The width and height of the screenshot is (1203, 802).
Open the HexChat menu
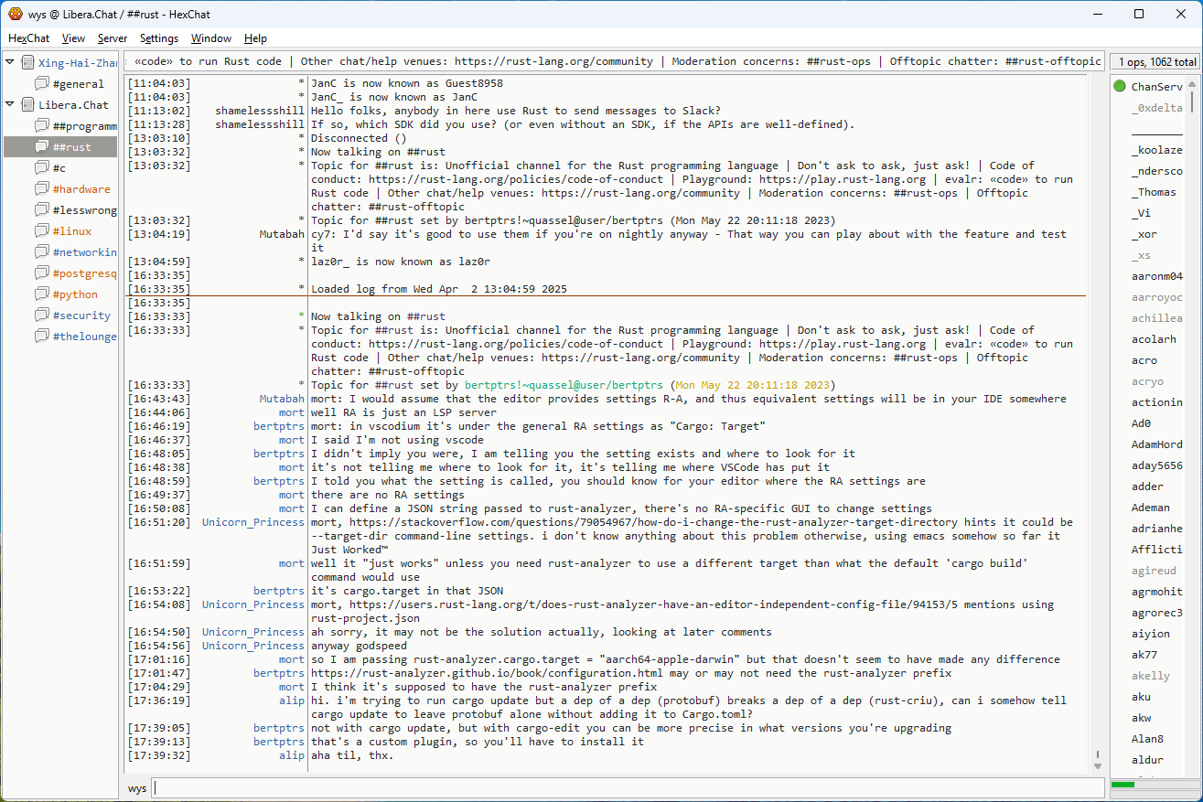pyautogui.click(x=29, y=38)
